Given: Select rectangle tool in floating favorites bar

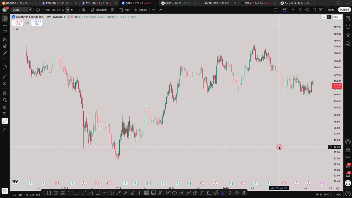Looking at the screenshot, I should [x=49, y=193].
